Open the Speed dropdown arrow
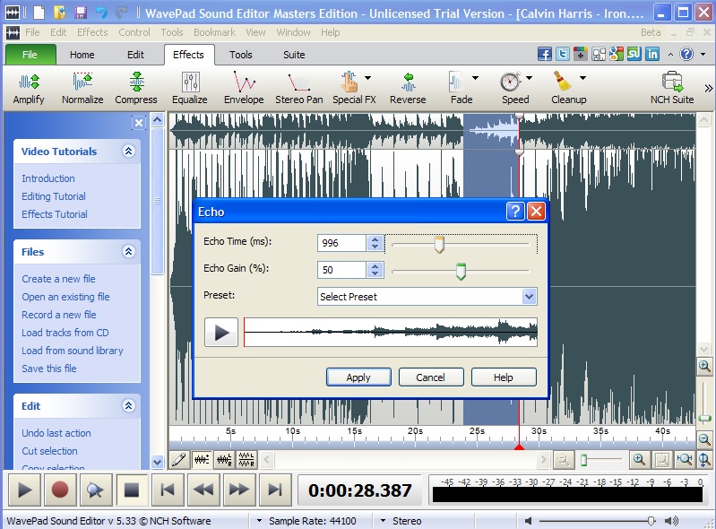Image resolution: width=716 pixels, height=529 pixels. (x=529, y=78)
